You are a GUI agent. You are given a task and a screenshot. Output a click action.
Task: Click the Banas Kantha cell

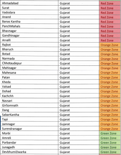click(29, 21)
